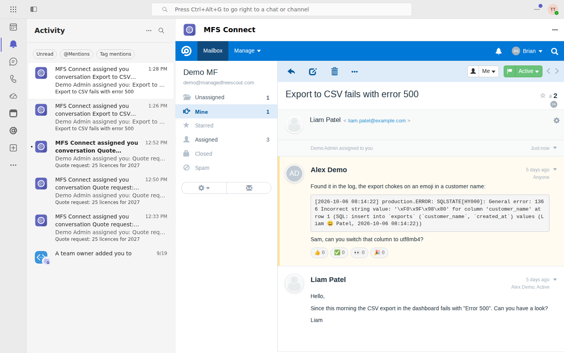
Task: Go to the next conversation arrow
Action: tap(557, 71)
